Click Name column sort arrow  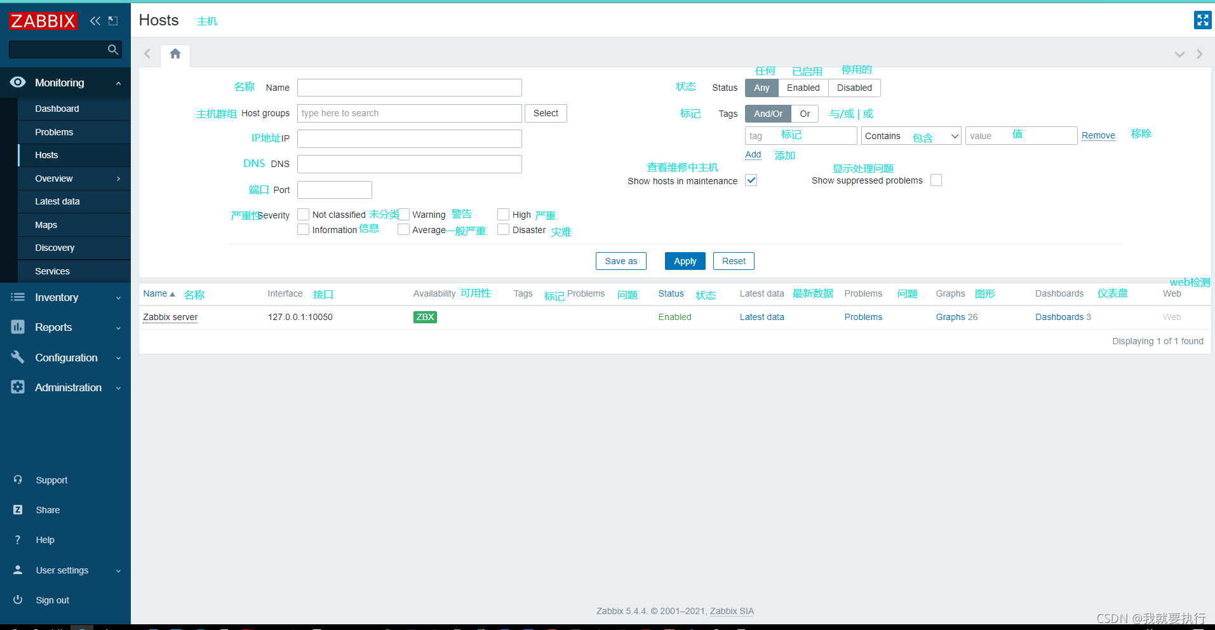click(x=173, y=294)
